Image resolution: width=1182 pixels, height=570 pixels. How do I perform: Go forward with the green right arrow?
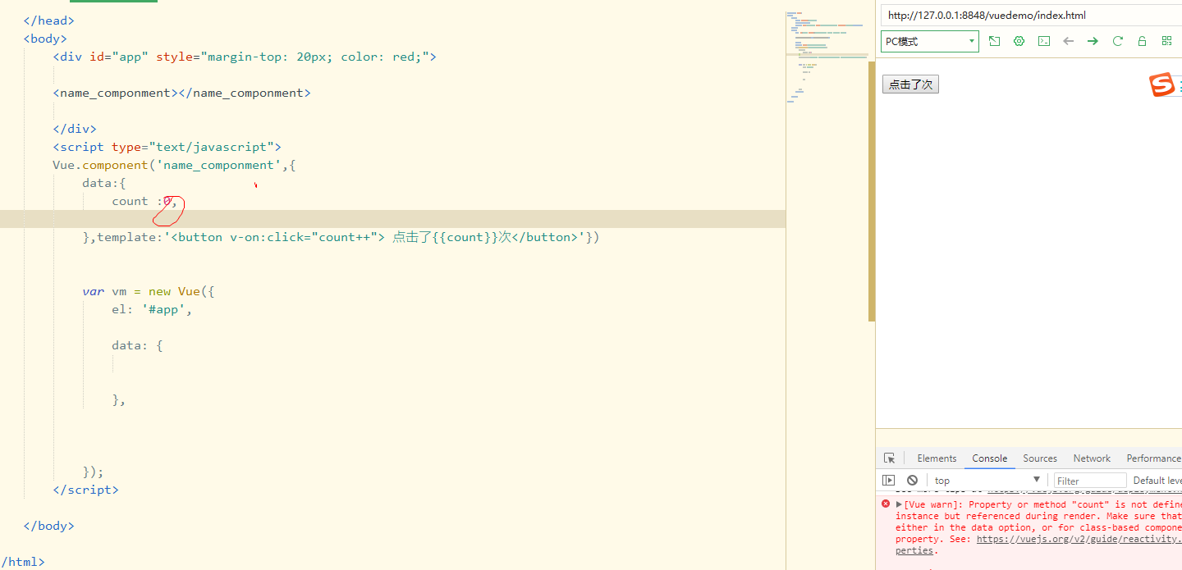point(1093,41)
